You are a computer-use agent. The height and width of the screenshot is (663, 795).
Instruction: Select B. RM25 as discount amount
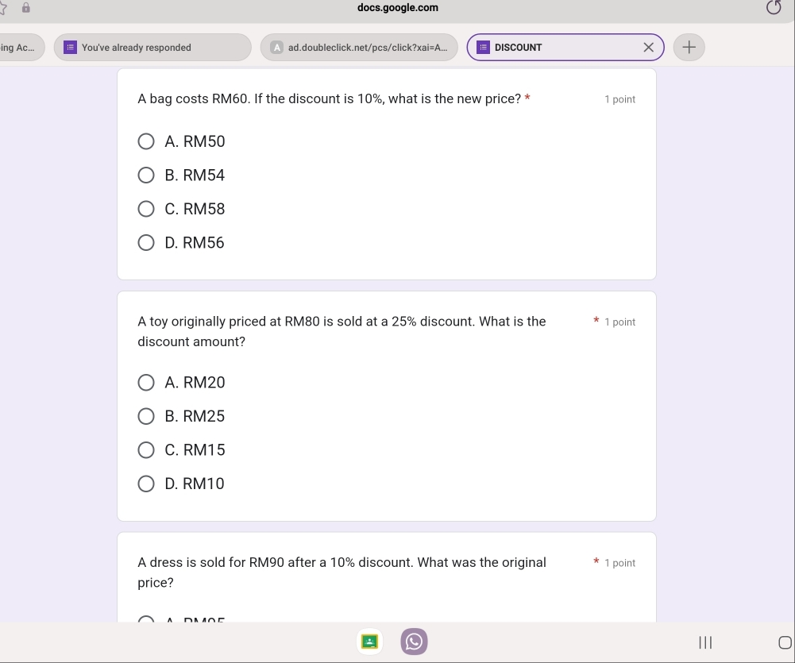point(146,416)
